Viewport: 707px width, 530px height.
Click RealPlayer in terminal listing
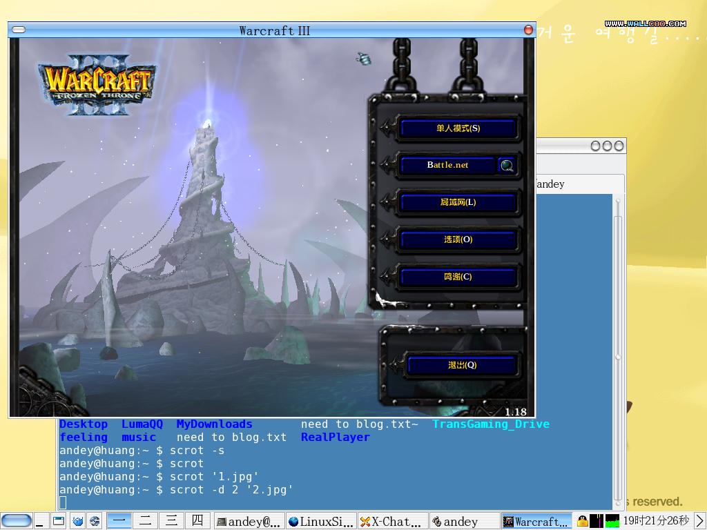[336, 437]
